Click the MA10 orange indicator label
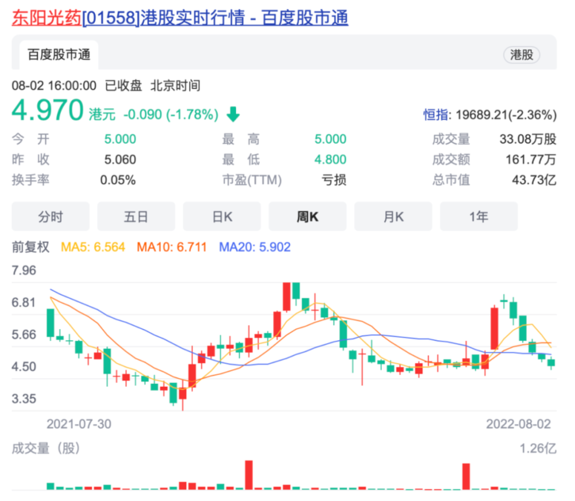The image size is (575, 501). coord(171,247)
